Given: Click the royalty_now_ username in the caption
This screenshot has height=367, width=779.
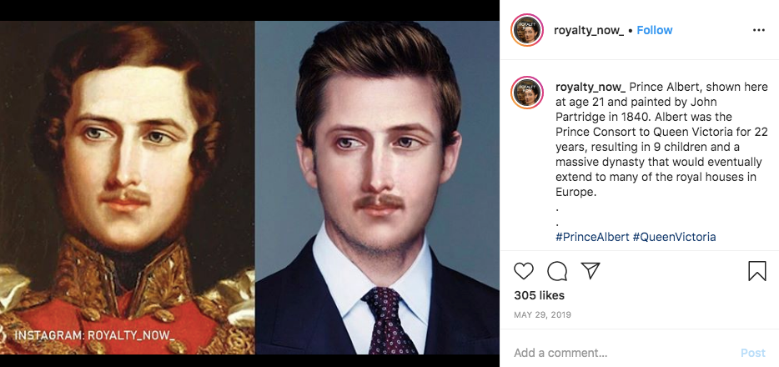Looking at the screenshot, I should 591,87.
